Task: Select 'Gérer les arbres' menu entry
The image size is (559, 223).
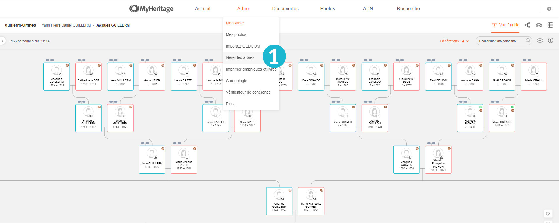Action: (x=240, y=57)
